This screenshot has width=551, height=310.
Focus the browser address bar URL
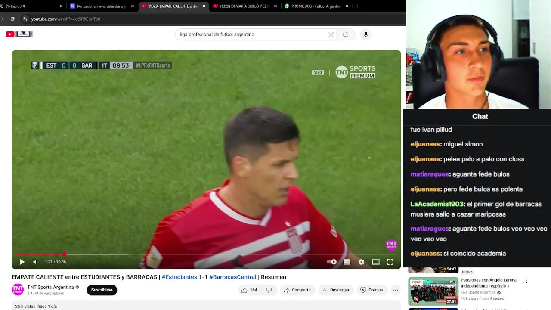pyautogui.click(x=66, y=19)
